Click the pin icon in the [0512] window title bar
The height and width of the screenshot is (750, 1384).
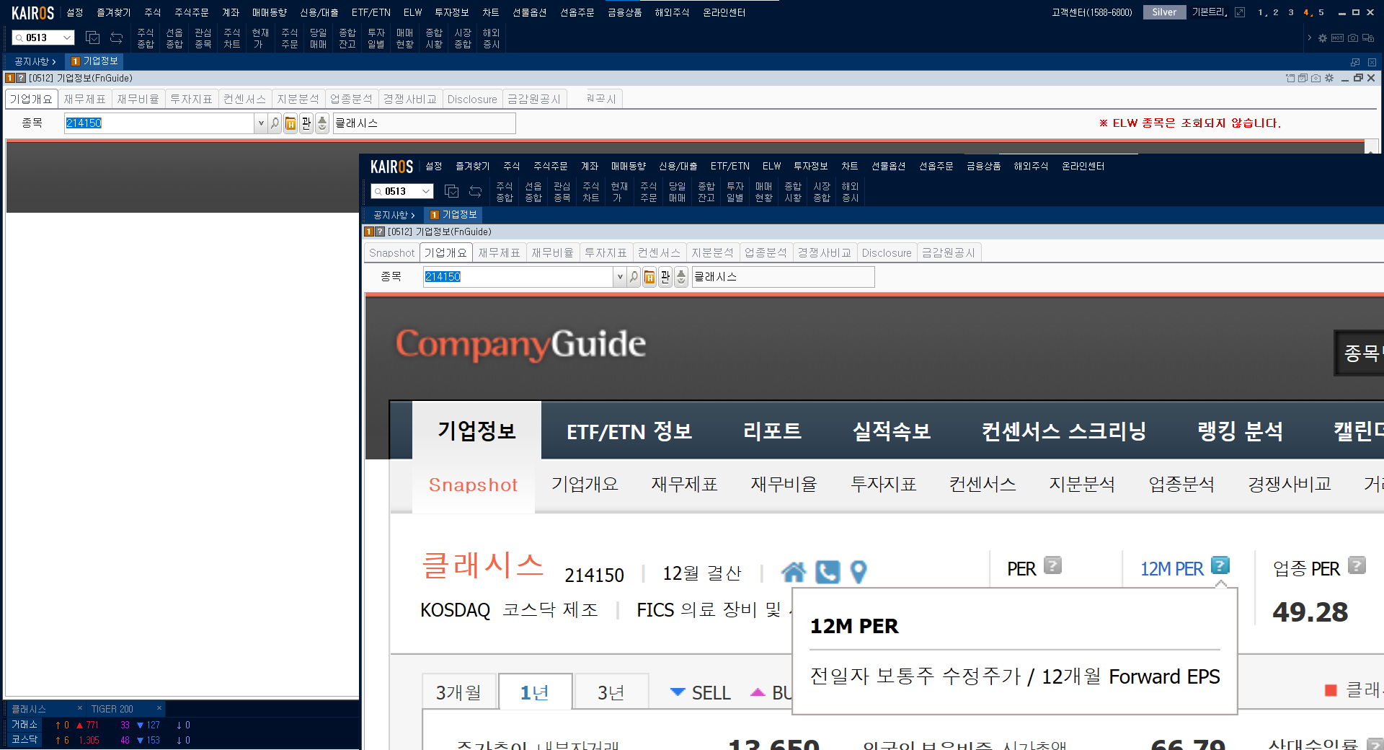[1290, 78]
